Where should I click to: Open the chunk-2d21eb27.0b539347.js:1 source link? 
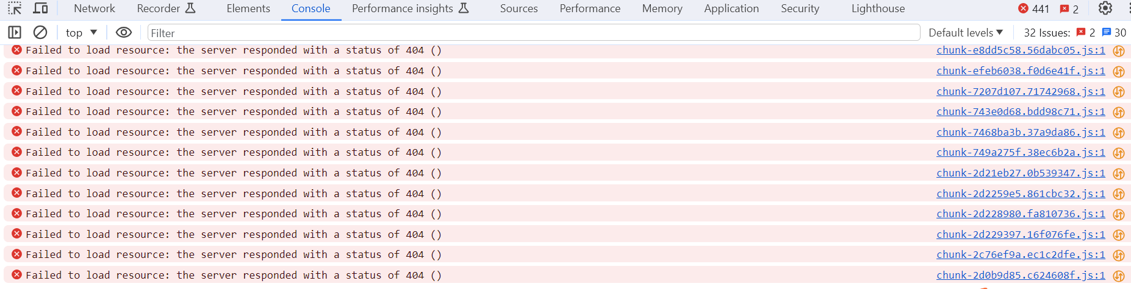1021,173
